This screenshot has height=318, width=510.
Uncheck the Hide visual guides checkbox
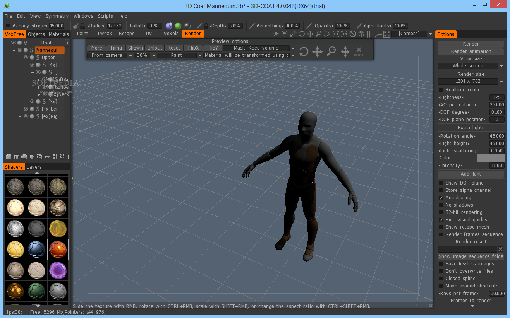click(441, 220)
